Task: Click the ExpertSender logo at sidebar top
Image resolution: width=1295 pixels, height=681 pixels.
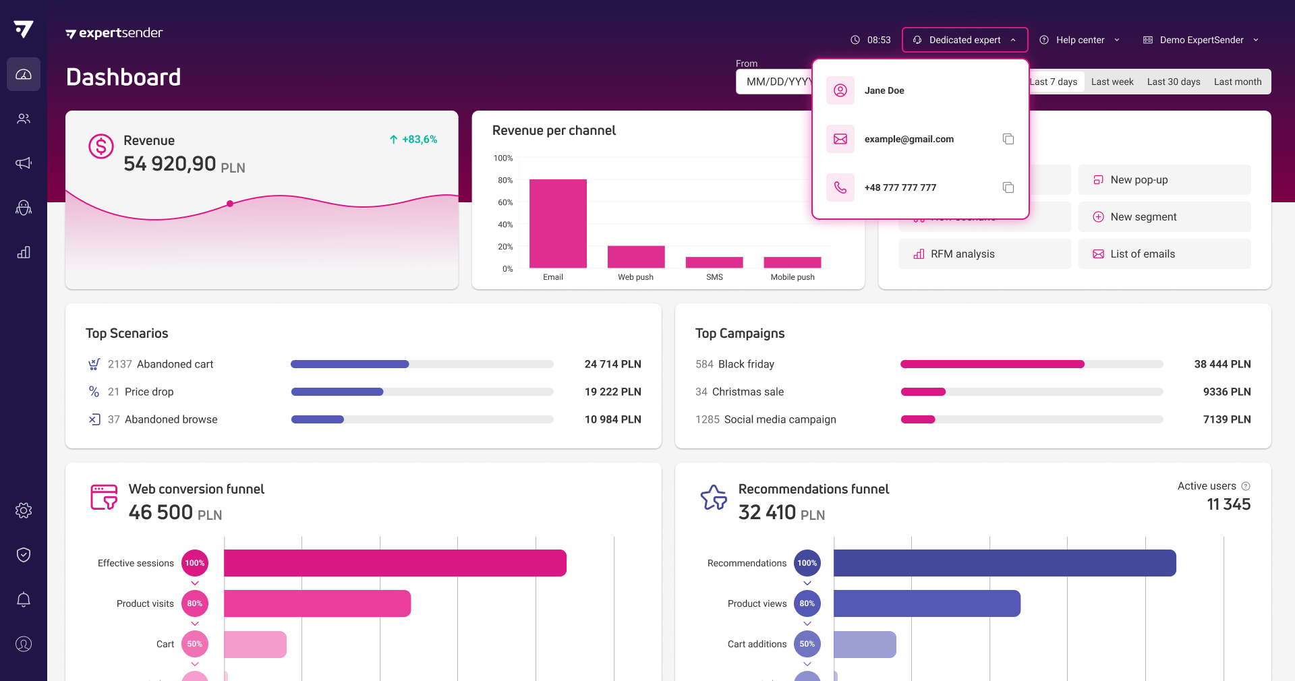Action: pyautogui.click(x=24, y=29)
